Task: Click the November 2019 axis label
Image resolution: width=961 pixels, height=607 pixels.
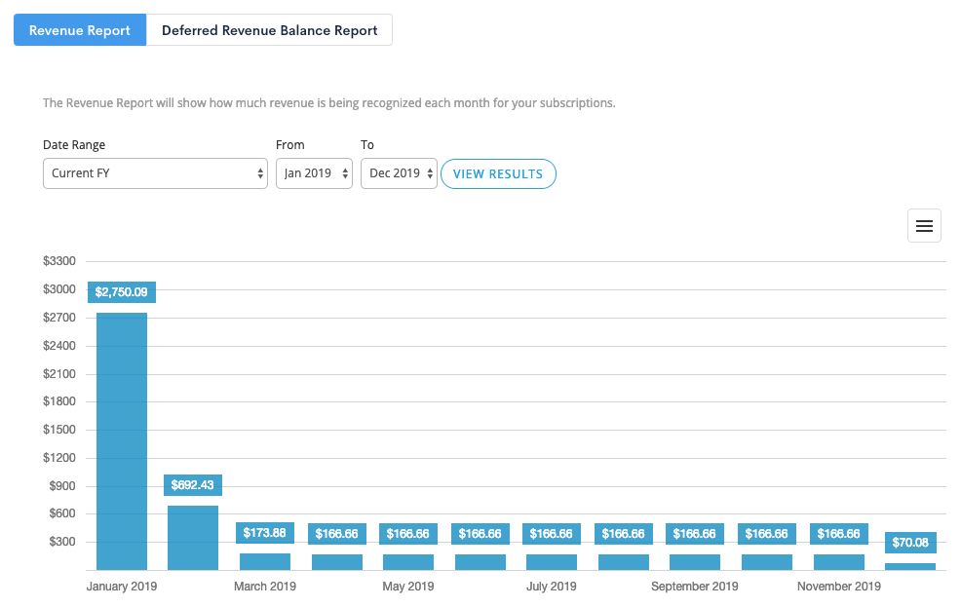Action: coord(838,586)
